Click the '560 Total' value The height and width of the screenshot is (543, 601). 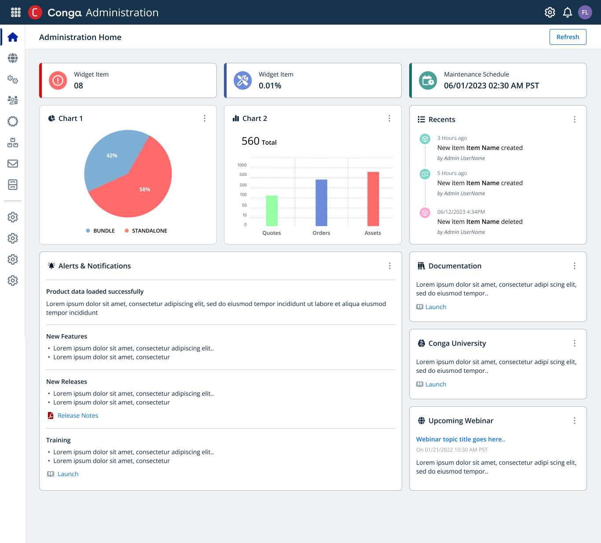pyautogui.click(x=259, y=141)
